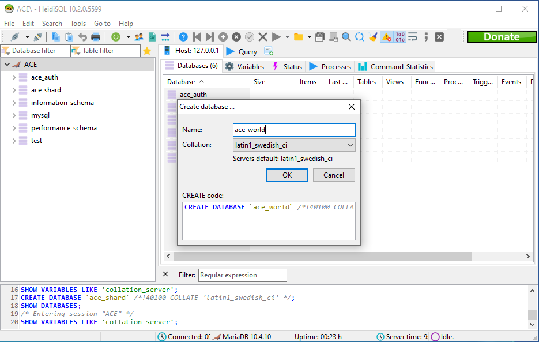Click the Run query play icon
Screen dimensions: 539x342
(x=276, y=37)
